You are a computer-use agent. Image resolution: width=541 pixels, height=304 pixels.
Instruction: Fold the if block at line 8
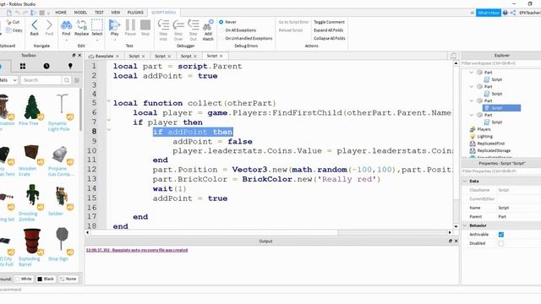(109, 130)
